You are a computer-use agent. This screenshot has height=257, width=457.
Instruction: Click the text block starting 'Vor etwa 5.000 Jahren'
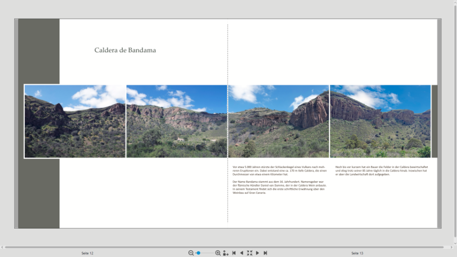coord(279,171)
